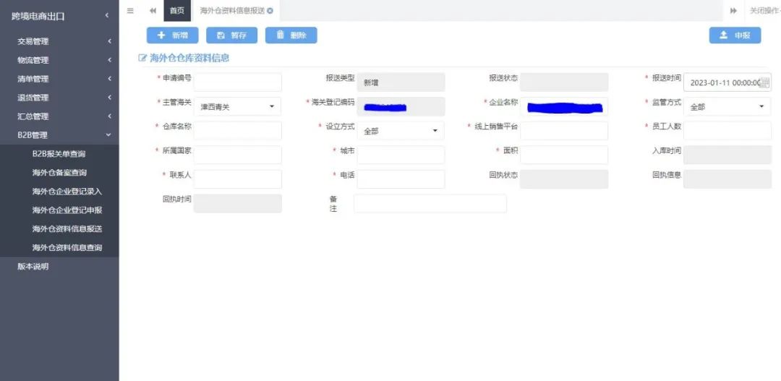
Task: Click the 新增 add button
Action: [172, 35]
